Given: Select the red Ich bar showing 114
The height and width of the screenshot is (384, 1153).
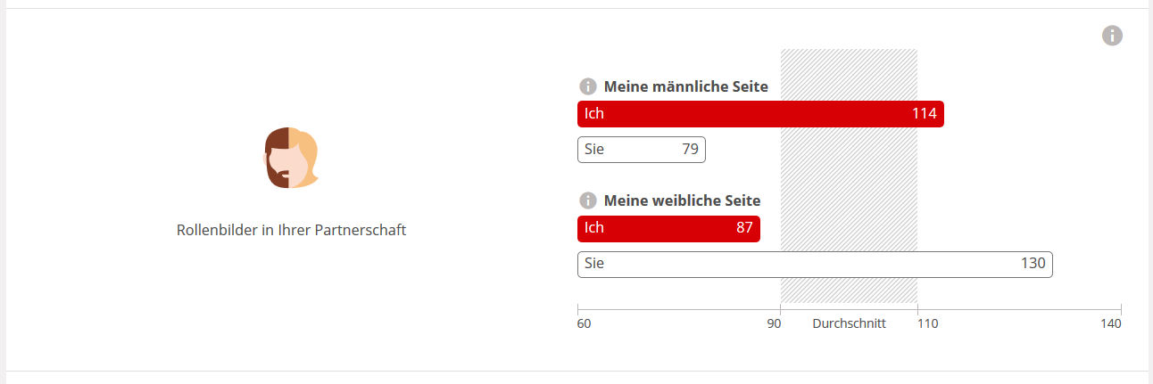Looking at the screenshot, I should coord(760,114).
